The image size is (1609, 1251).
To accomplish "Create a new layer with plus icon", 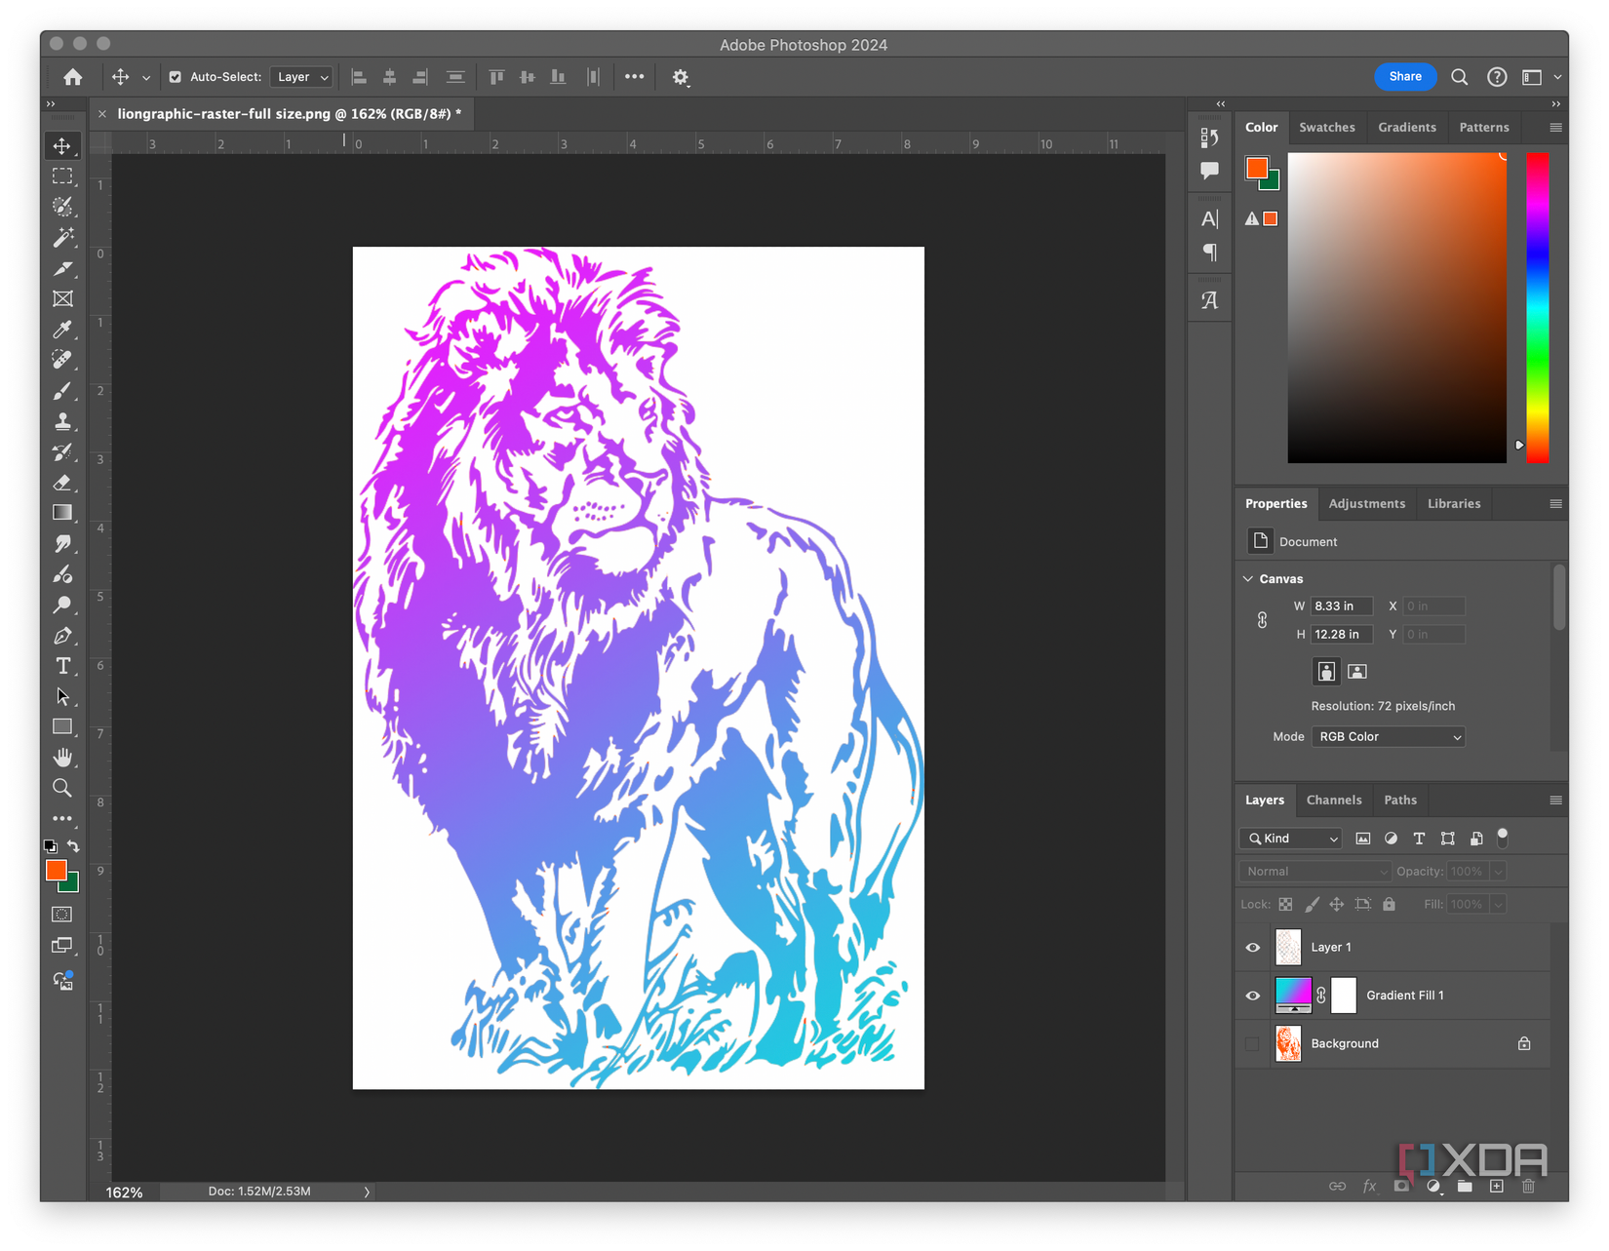I will click(1497, 1186).
